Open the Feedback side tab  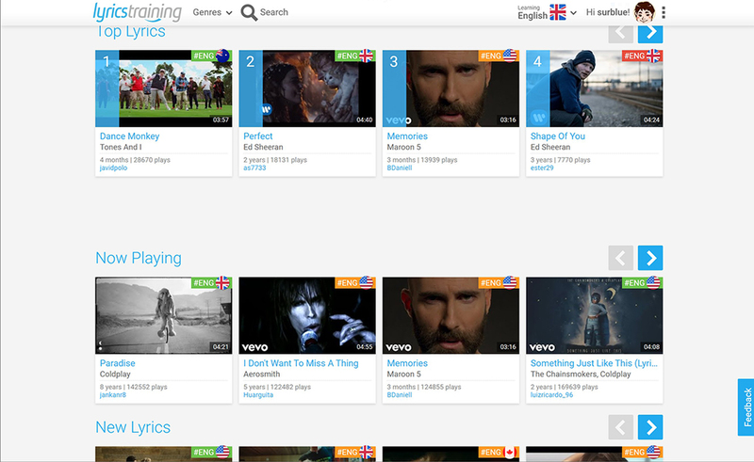[746, 407]
